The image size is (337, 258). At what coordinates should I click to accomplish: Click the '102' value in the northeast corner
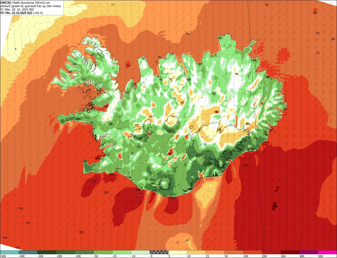point(315,13)
